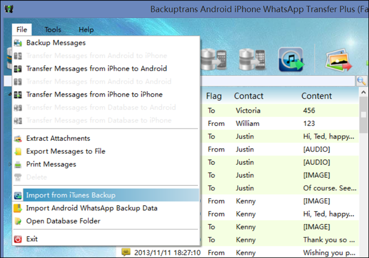The height and width of the screenshot is (258, 369).
Task: Click the Print Messages printer icon
Action: pos(18,165)
